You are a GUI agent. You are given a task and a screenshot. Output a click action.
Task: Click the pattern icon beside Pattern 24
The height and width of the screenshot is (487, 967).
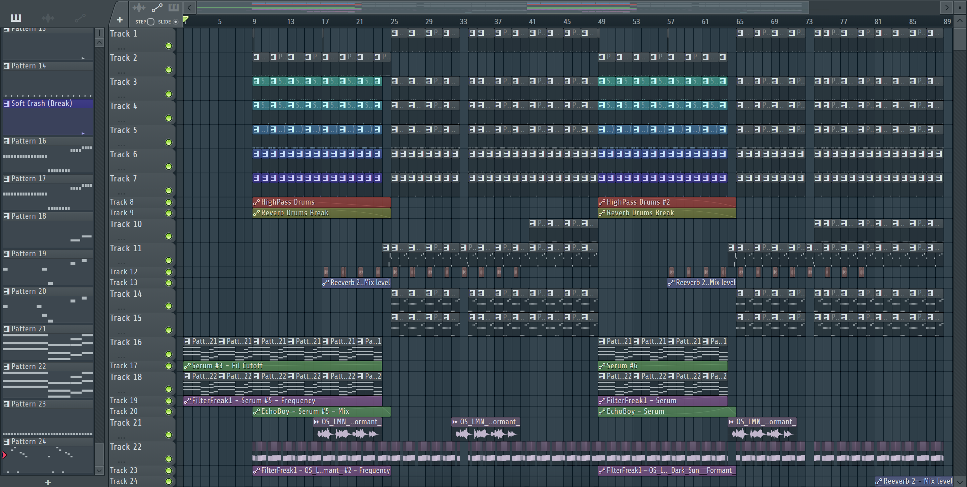click(6, 442)
